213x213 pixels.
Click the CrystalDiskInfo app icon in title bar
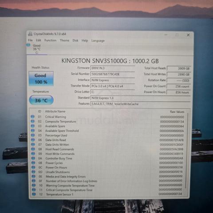[x=30, y=34]
